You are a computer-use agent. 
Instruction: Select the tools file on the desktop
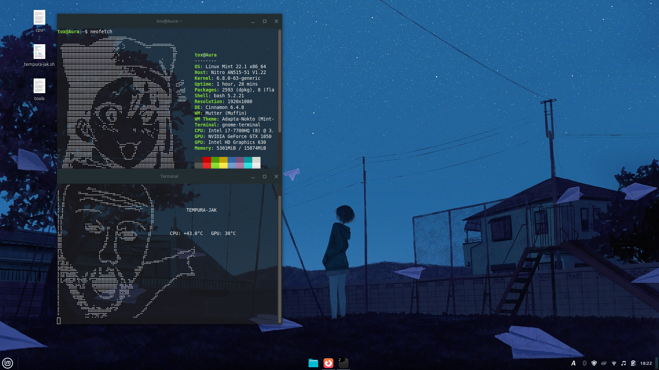point(39,89)
